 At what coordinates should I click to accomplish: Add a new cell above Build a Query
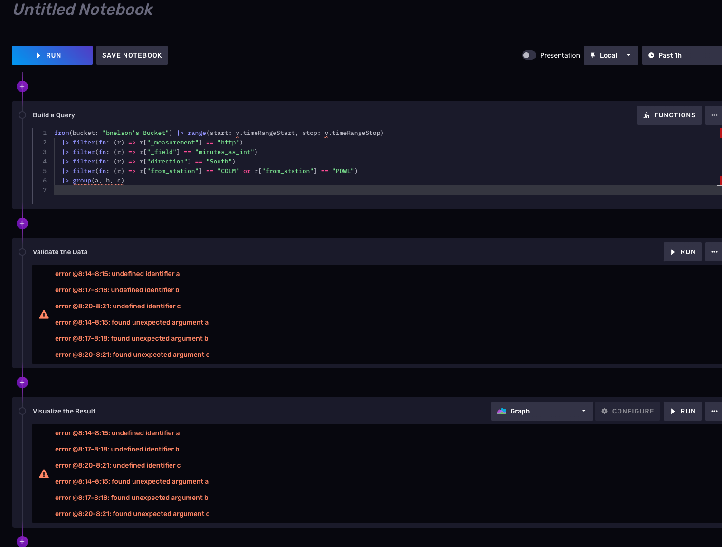[22, 86]
